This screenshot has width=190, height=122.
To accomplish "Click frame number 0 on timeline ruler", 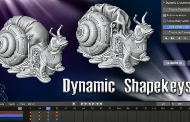I will point(31,109).
